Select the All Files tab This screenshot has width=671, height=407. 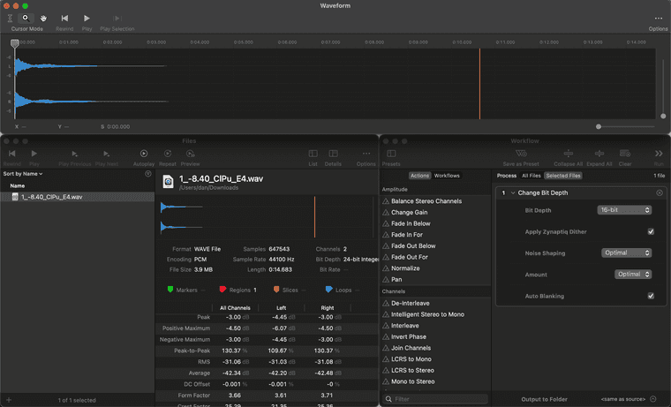[532, 176]
